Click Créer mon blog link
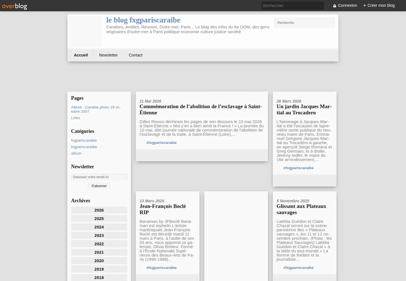 [x=381, y=5]
